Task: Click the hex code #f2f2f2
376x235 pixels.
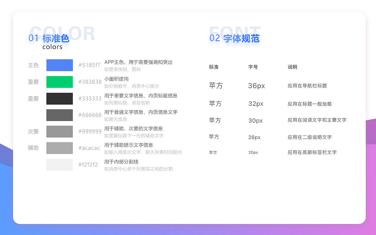Action: pos(88,165)
